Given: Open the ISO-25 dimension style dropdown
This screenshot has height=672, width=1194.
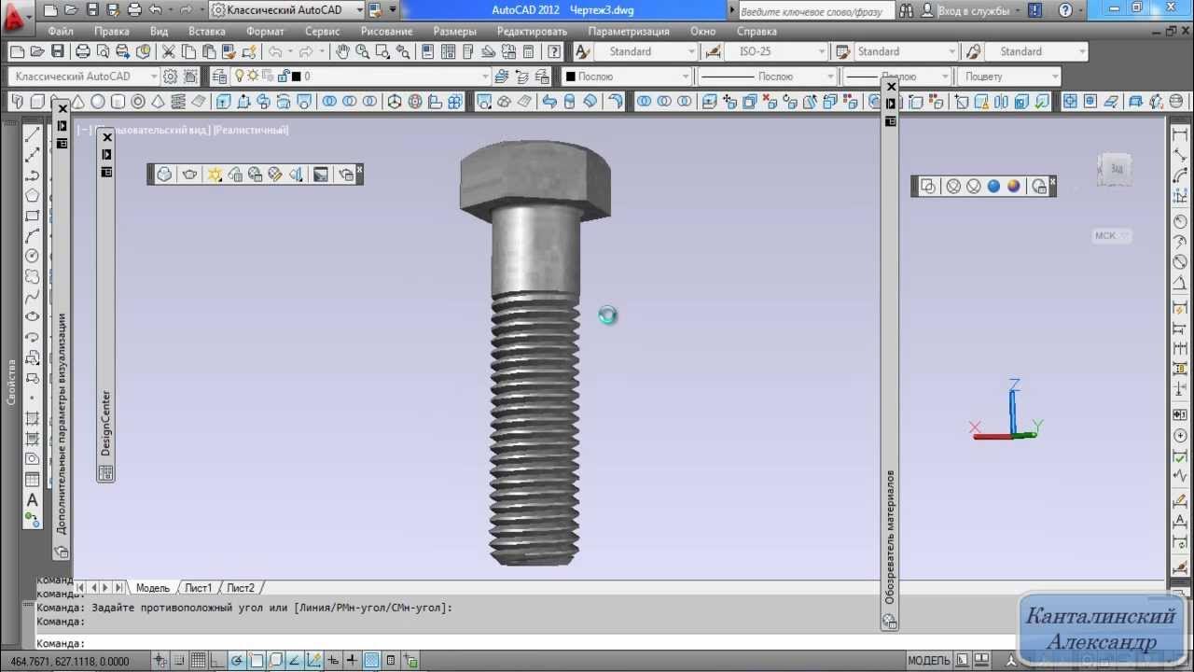Looking at the screenshot, I should coord(777,51).
